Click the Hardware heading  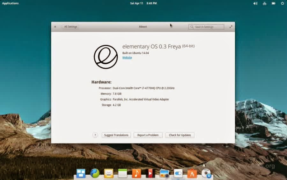[x=101, y=82]
